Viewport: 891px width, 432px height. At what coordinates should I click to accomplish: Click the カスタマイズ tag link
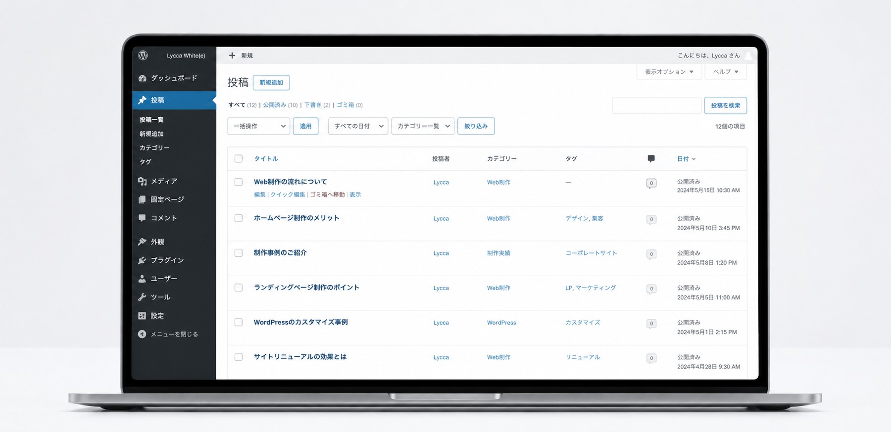tap(583, 323)
